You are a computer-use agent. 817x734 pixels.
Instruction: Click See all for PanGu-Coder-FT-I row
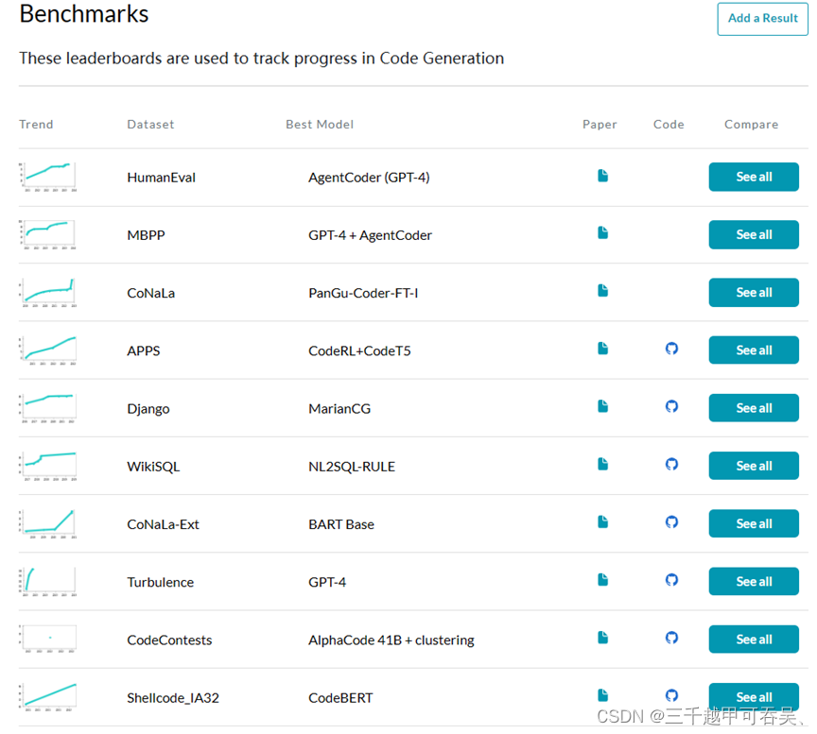754,293
